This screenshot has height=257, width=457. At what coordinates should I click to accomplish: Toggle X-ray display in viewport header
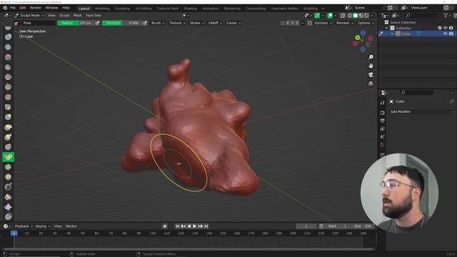click(343, 16)
